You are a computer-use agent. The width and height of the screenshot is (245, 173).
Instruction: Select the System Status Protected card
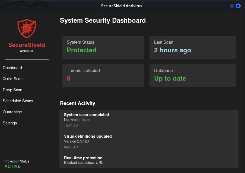point(103,47)
